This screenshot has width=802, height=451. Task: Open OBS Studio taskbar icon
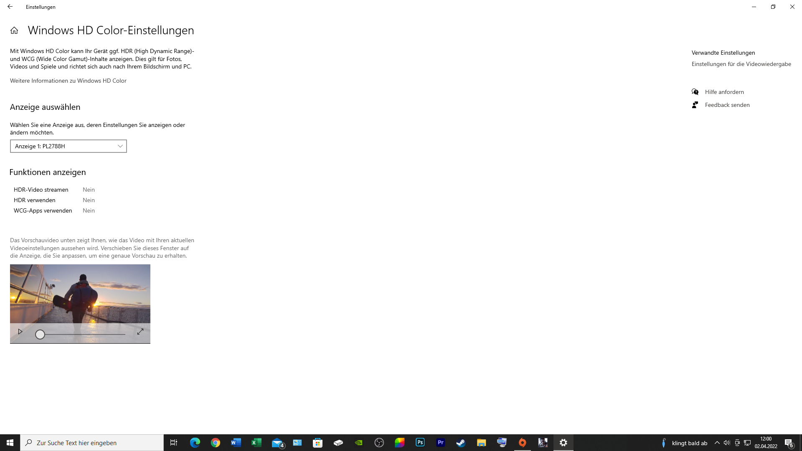[x=379, y=443]
